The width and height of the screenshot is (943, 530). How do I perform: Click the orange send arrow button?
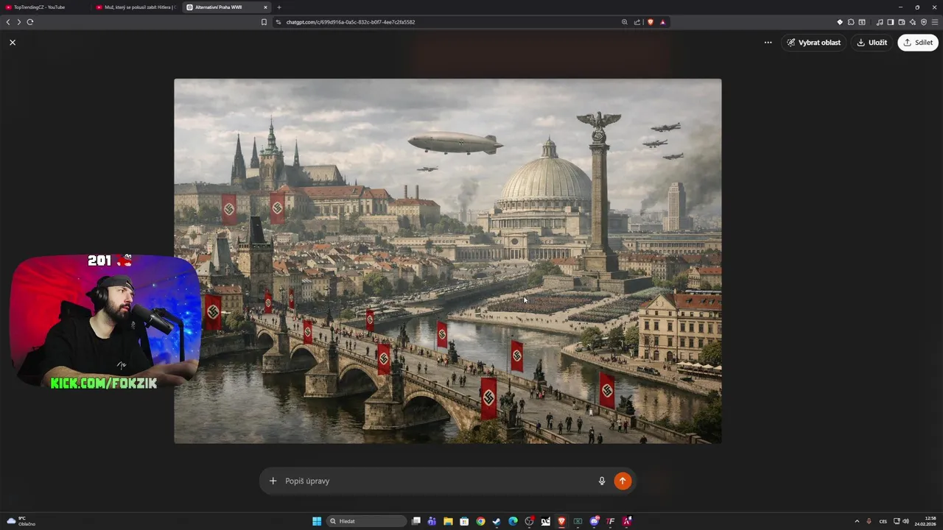click(x=623, y=481)
